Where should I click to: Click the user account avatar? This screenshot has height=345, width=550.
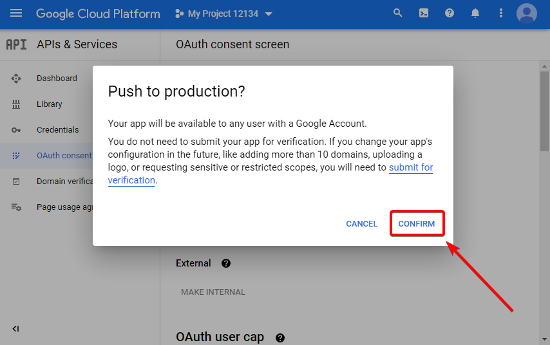pos(527,14)
